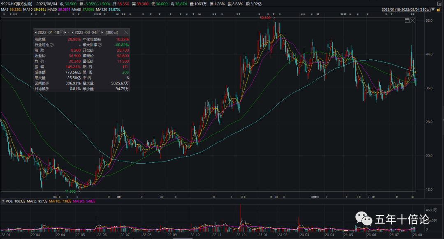The height and width of the screenshot is (239, 444).
Task: Maximize the selection range box
Action: [x=407, y=20]
